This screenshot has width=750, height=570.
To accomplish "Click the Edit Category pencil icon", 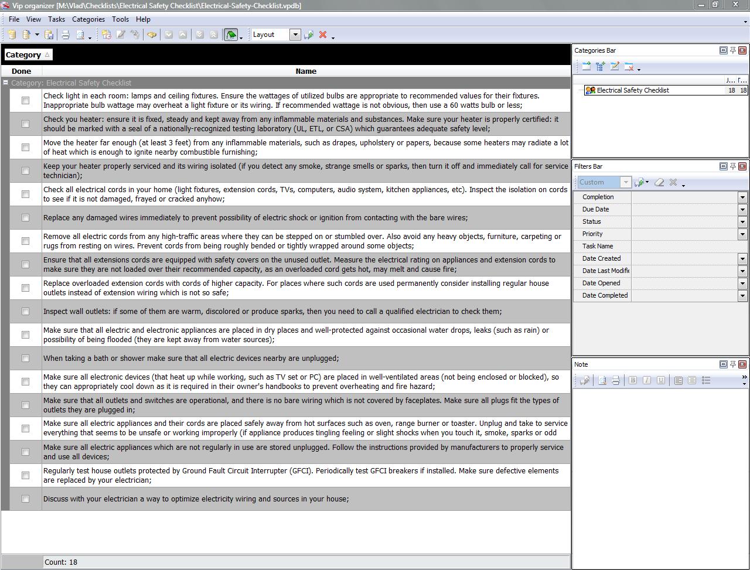I will tap(615, 67).
